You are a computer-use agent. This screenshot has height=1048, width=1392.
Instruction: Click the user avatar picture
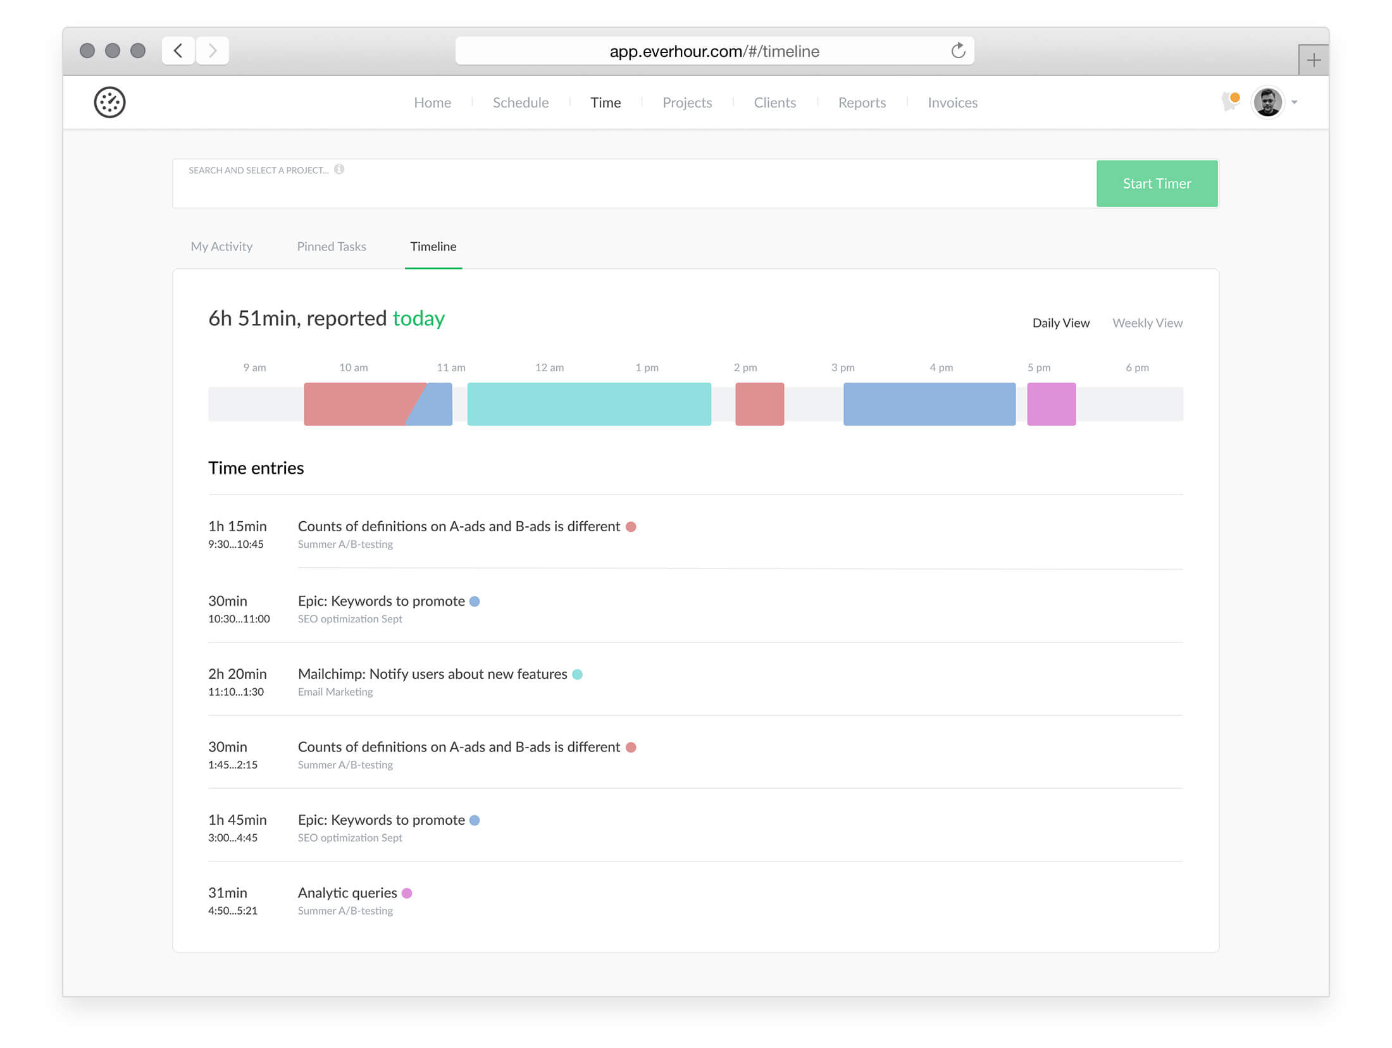click(x=1267, y=102)
